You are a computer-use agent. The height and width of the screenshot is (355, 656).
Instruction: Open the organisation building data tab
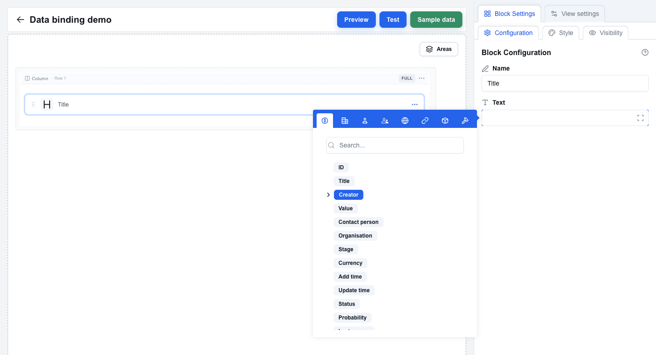click(x=345, y=121)
